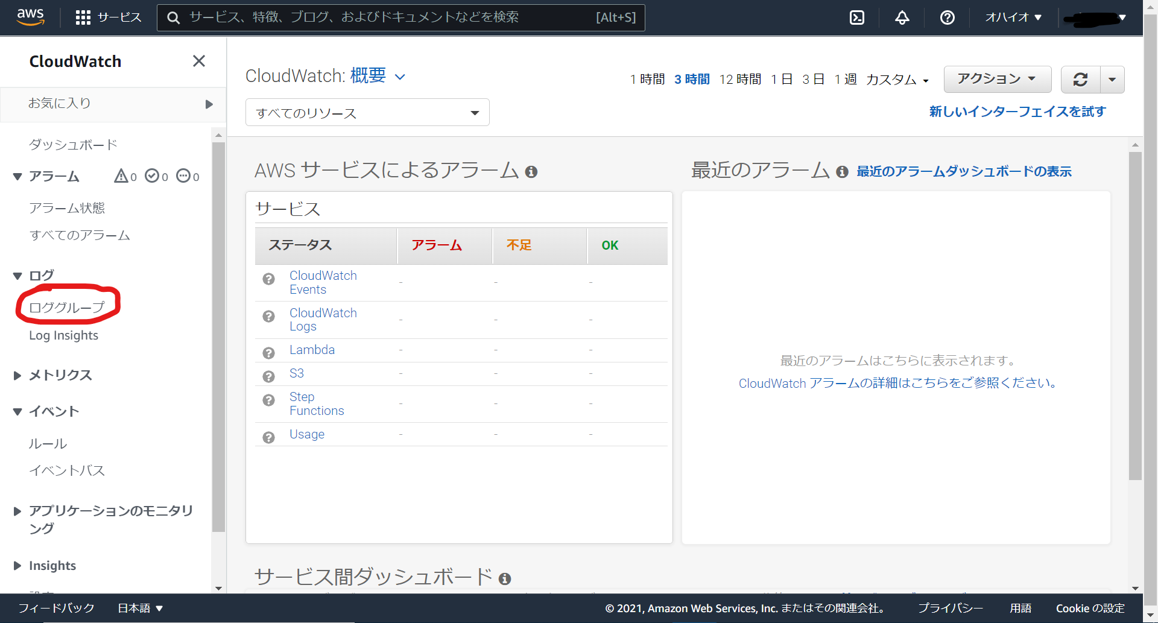Click the status icon for Lambda
The image size is (1158, 623).
269,353
